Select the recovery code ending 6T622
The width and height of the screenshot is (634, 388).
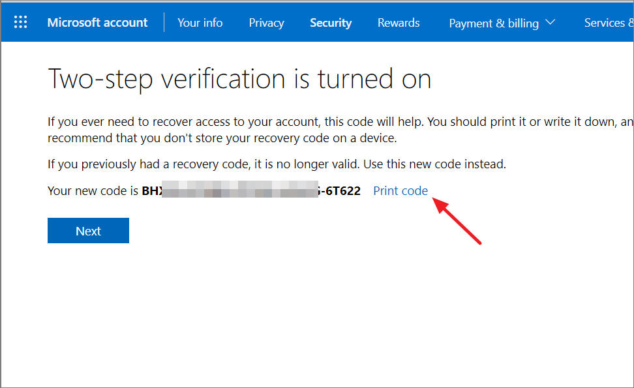[x=251, y=190]
